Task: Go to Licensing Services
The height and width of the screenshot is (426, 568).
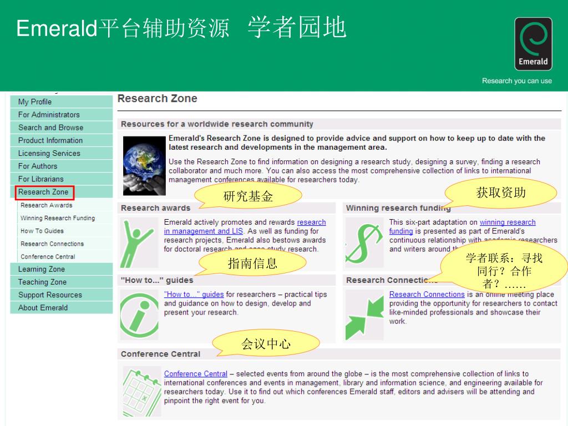Action: (62, 153)
